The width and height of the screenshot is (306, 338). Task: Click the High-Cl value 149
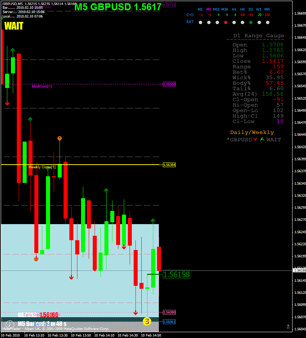point(278,116)
